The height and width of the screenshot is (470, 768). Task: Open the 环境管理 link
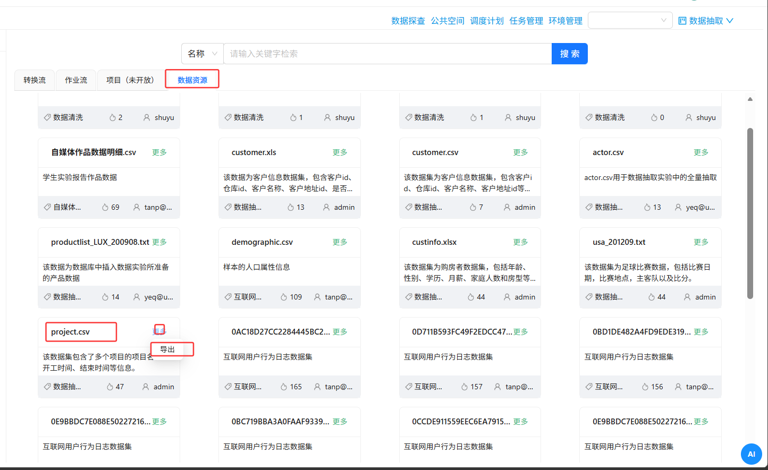(566, 21)
